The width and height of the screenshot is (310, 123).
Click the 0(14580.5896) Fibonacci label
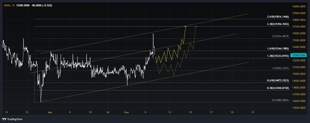(281, 100)
